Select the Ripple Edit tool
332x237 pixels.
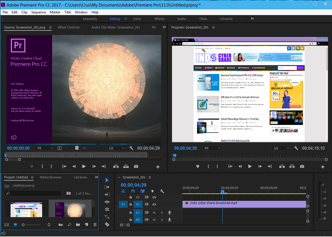tap(107, 202)
